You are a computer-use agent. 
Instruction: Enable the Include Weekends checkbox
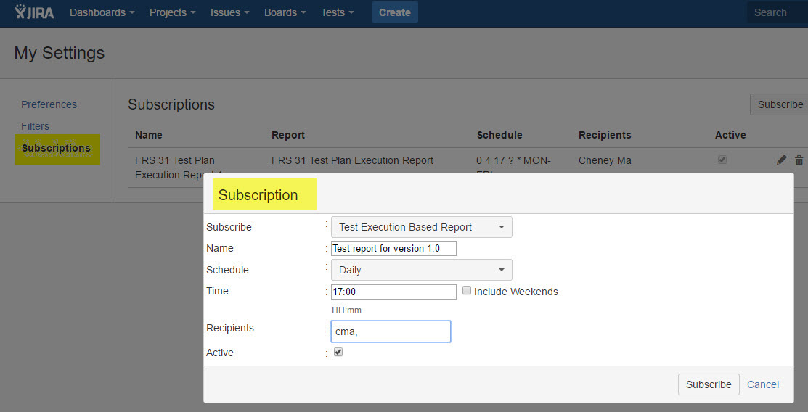(467, 291)
